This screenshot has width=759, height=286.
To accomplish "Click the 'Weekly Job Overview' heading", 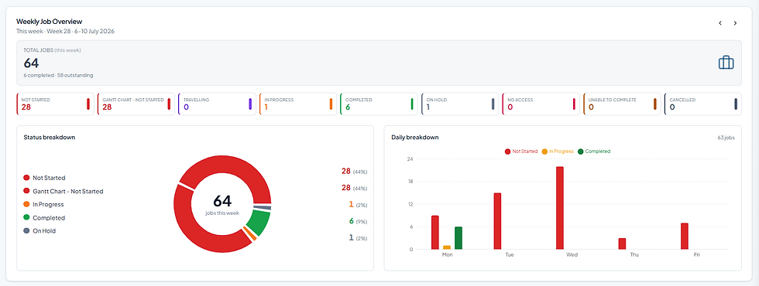I will [x=50, y=22].
